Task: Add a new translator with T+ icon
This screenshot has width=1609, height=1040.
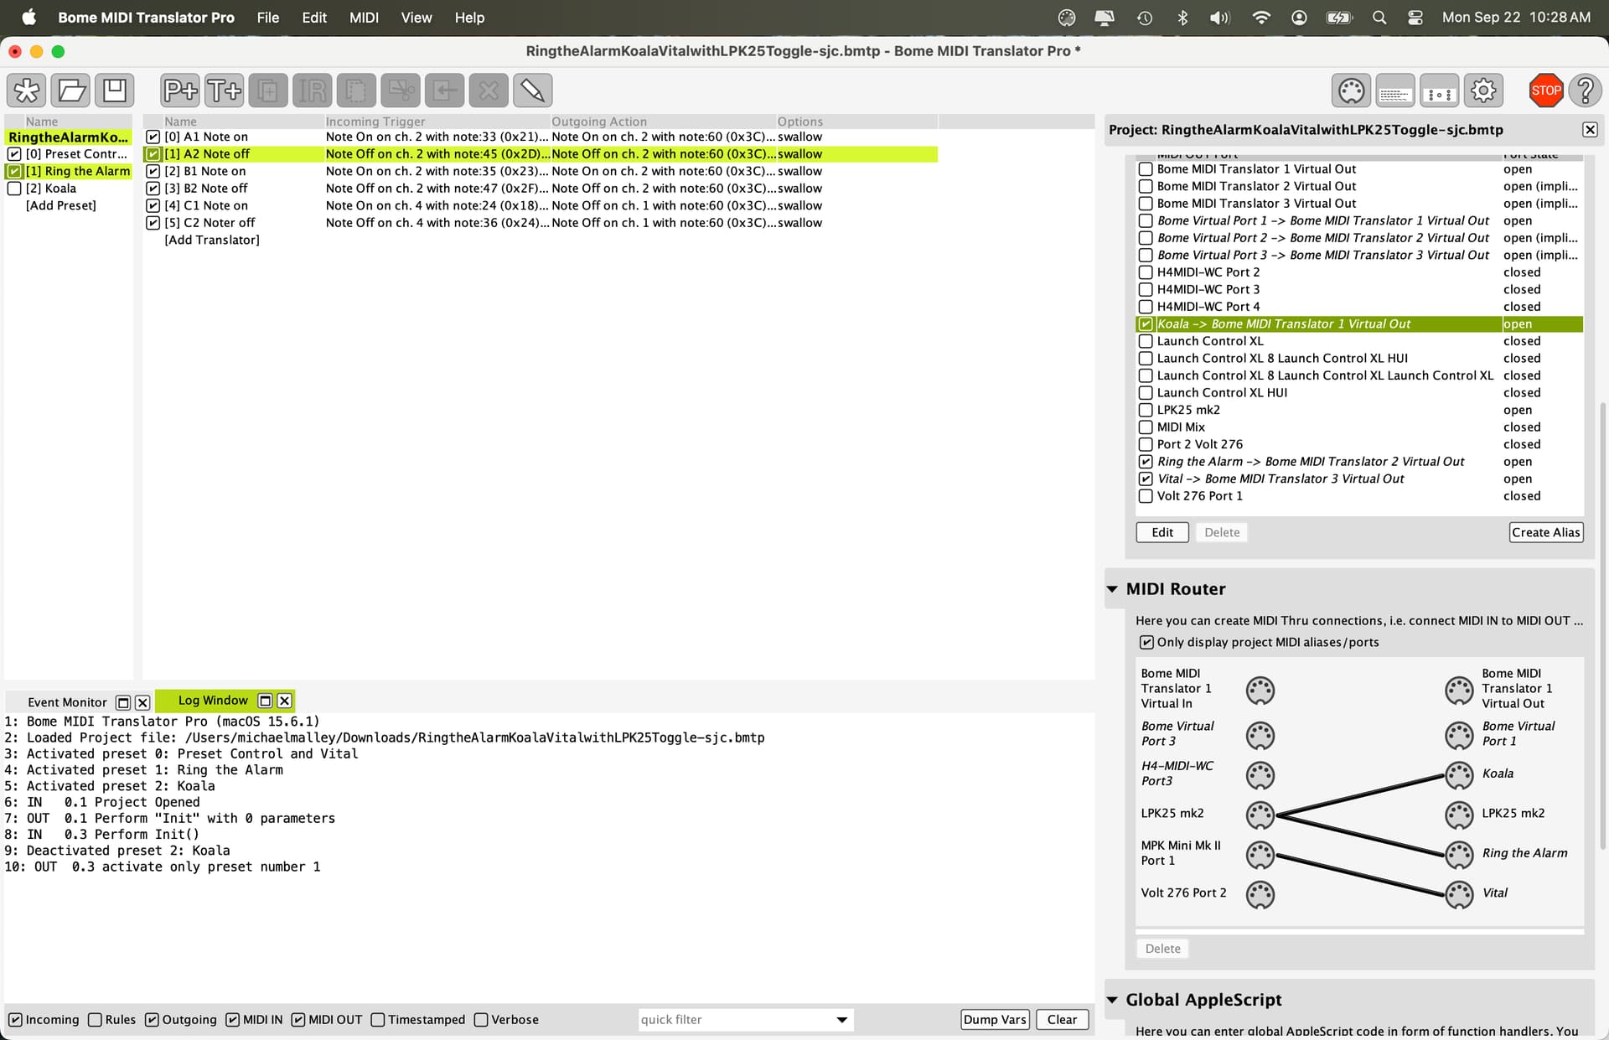Action: pyautogui.click(x=225, y=91)
